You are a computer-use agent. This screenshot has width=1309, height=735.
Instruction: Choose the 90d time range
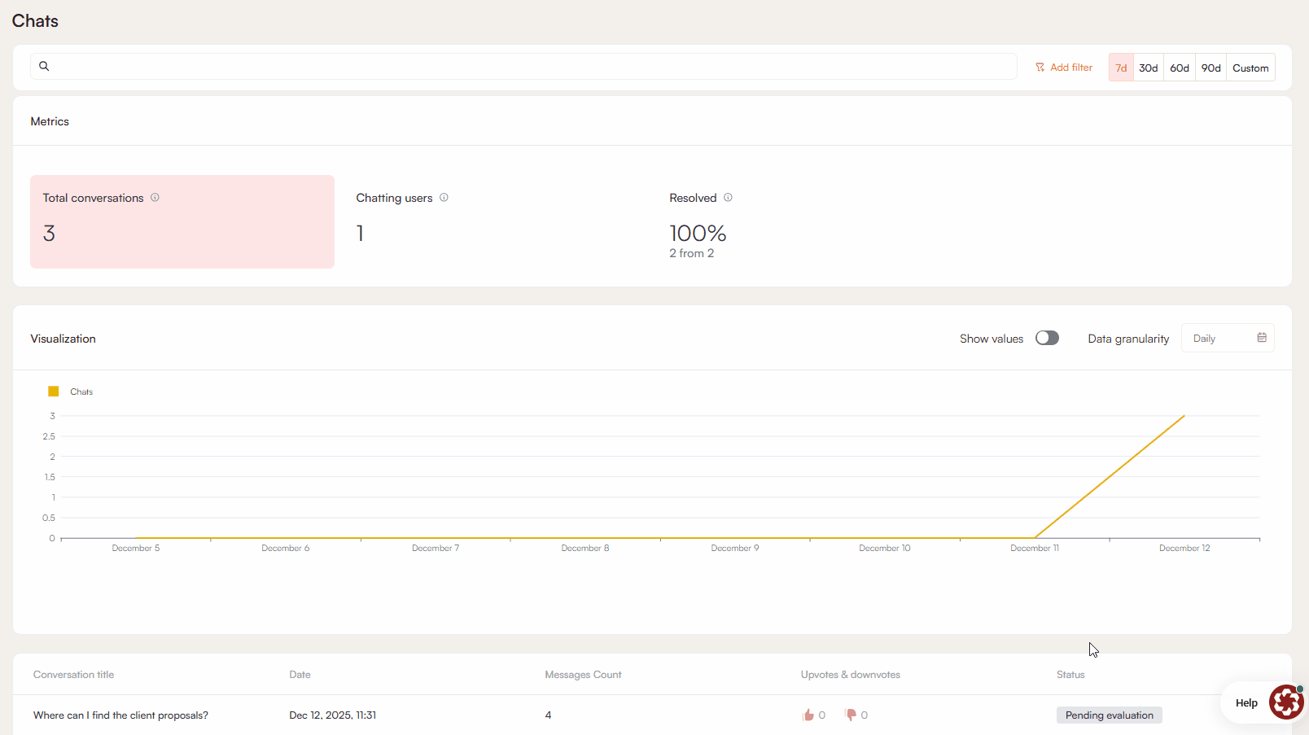coord(1210,68)
